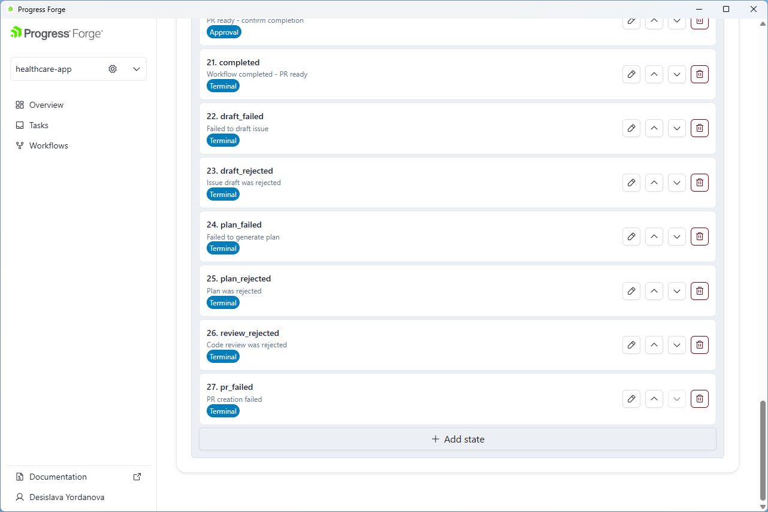Open Documentation external link icon
768x512 pixels.
[x=137, y=477]
